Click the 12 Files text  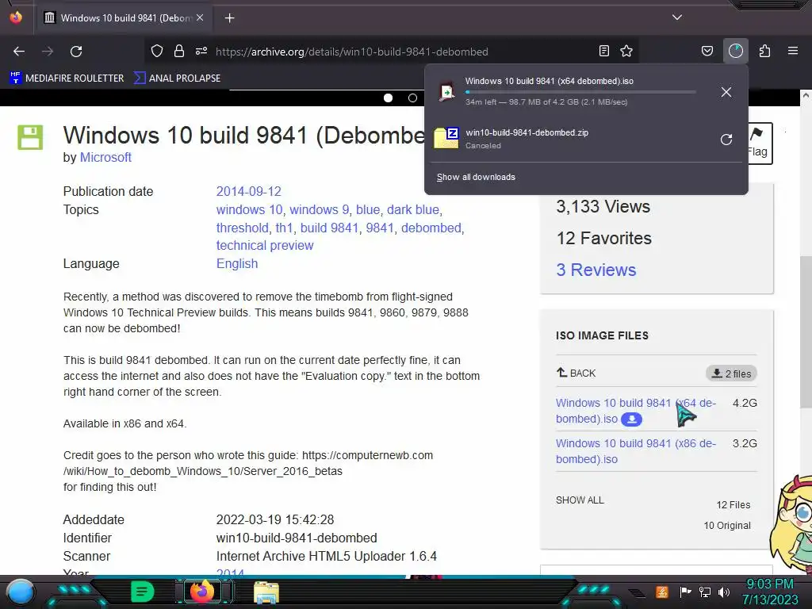coord(733,505)
